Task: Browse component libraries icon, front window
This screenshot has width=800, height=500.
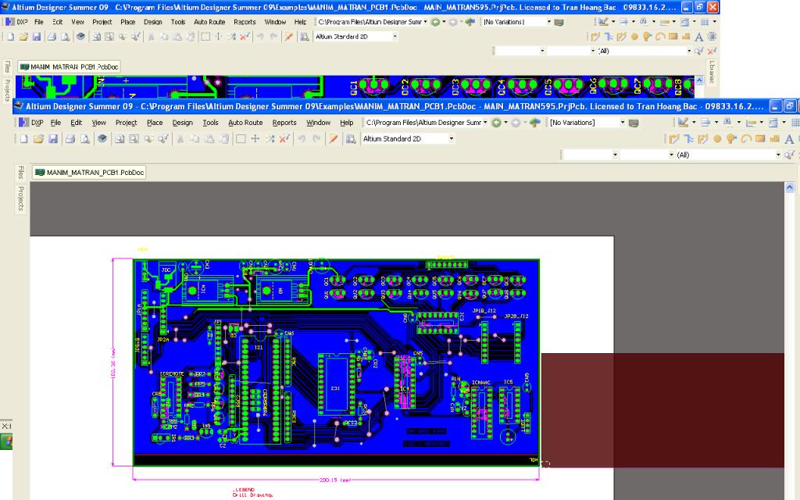Action: pos(351,139)
